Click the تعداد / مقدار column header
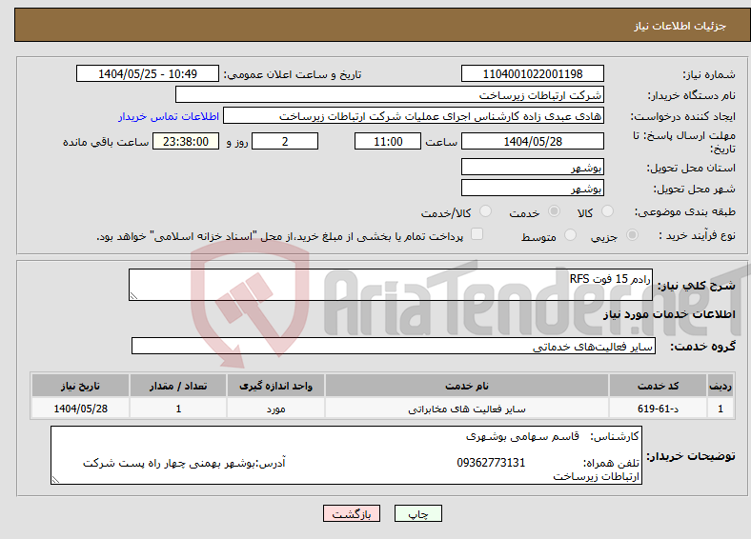The height and width of the screenshot is (539, 751). tap(178, 386)
